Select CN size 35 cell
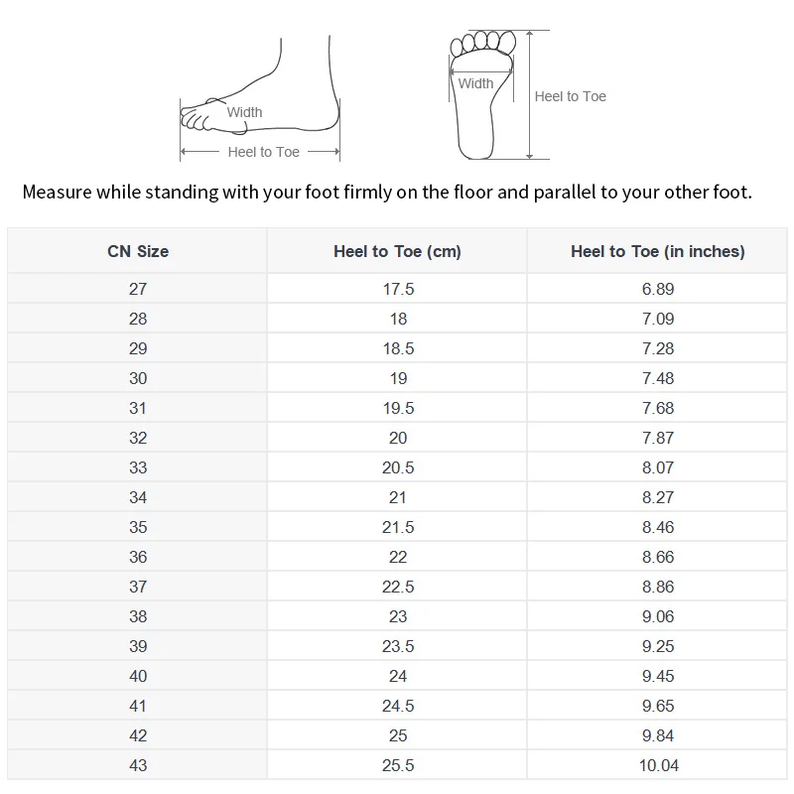 138,527
